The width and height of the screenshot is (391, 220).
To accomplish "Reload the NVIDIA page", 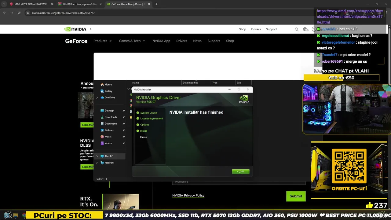I will tap(19, 13).
